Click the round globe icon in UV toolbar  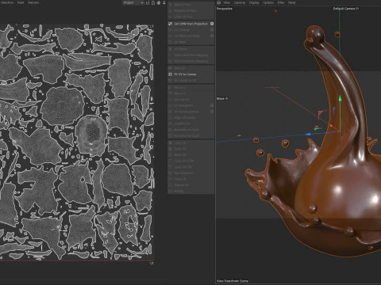[x=159, y=2]
